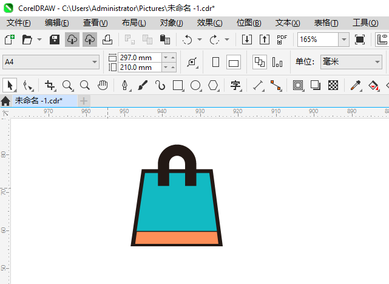This screenshot has height=284, width=389.
Task: Open the 查看(V) menu
Action: 95,23
